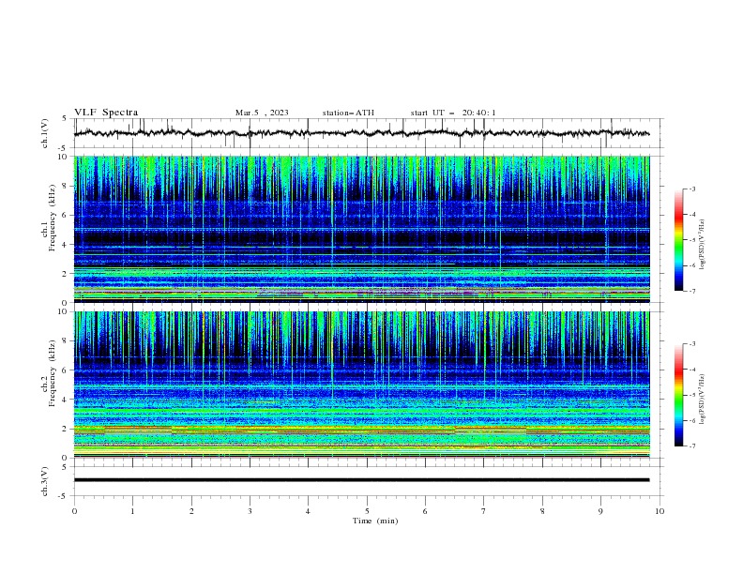Click time axis tick label "3"
The width and height of the screenshot is (743, 574).
pyautogui.click(x=250, y=511)
